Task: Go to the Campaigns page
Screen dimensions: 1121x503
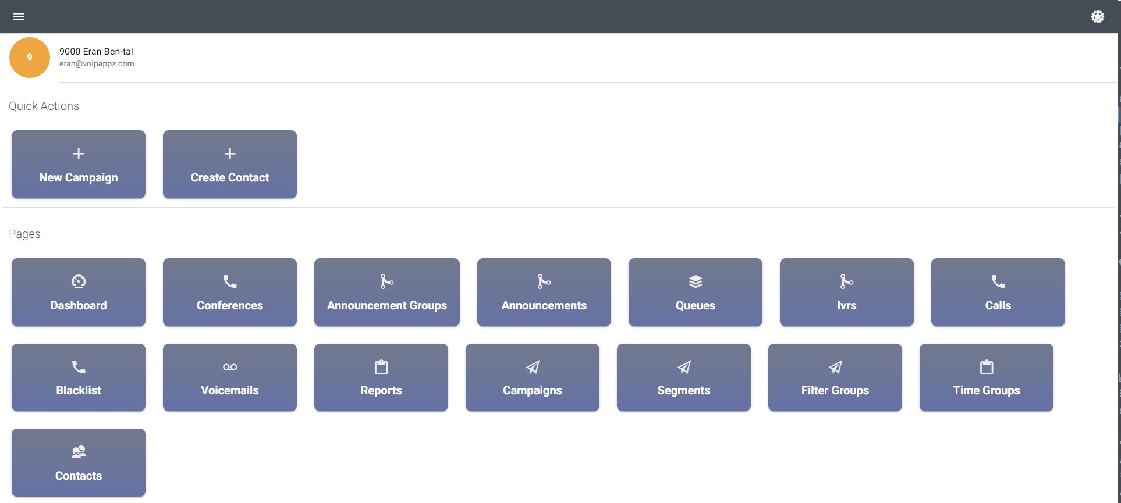Action: coord(533,377)
